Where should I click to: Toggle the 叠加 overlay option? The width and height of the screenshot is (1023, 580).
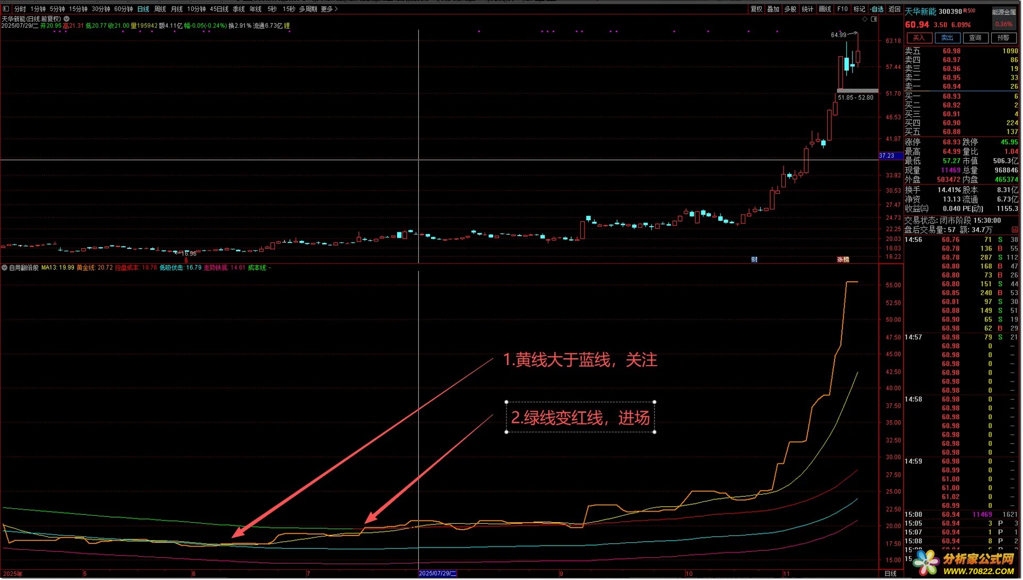773,9
